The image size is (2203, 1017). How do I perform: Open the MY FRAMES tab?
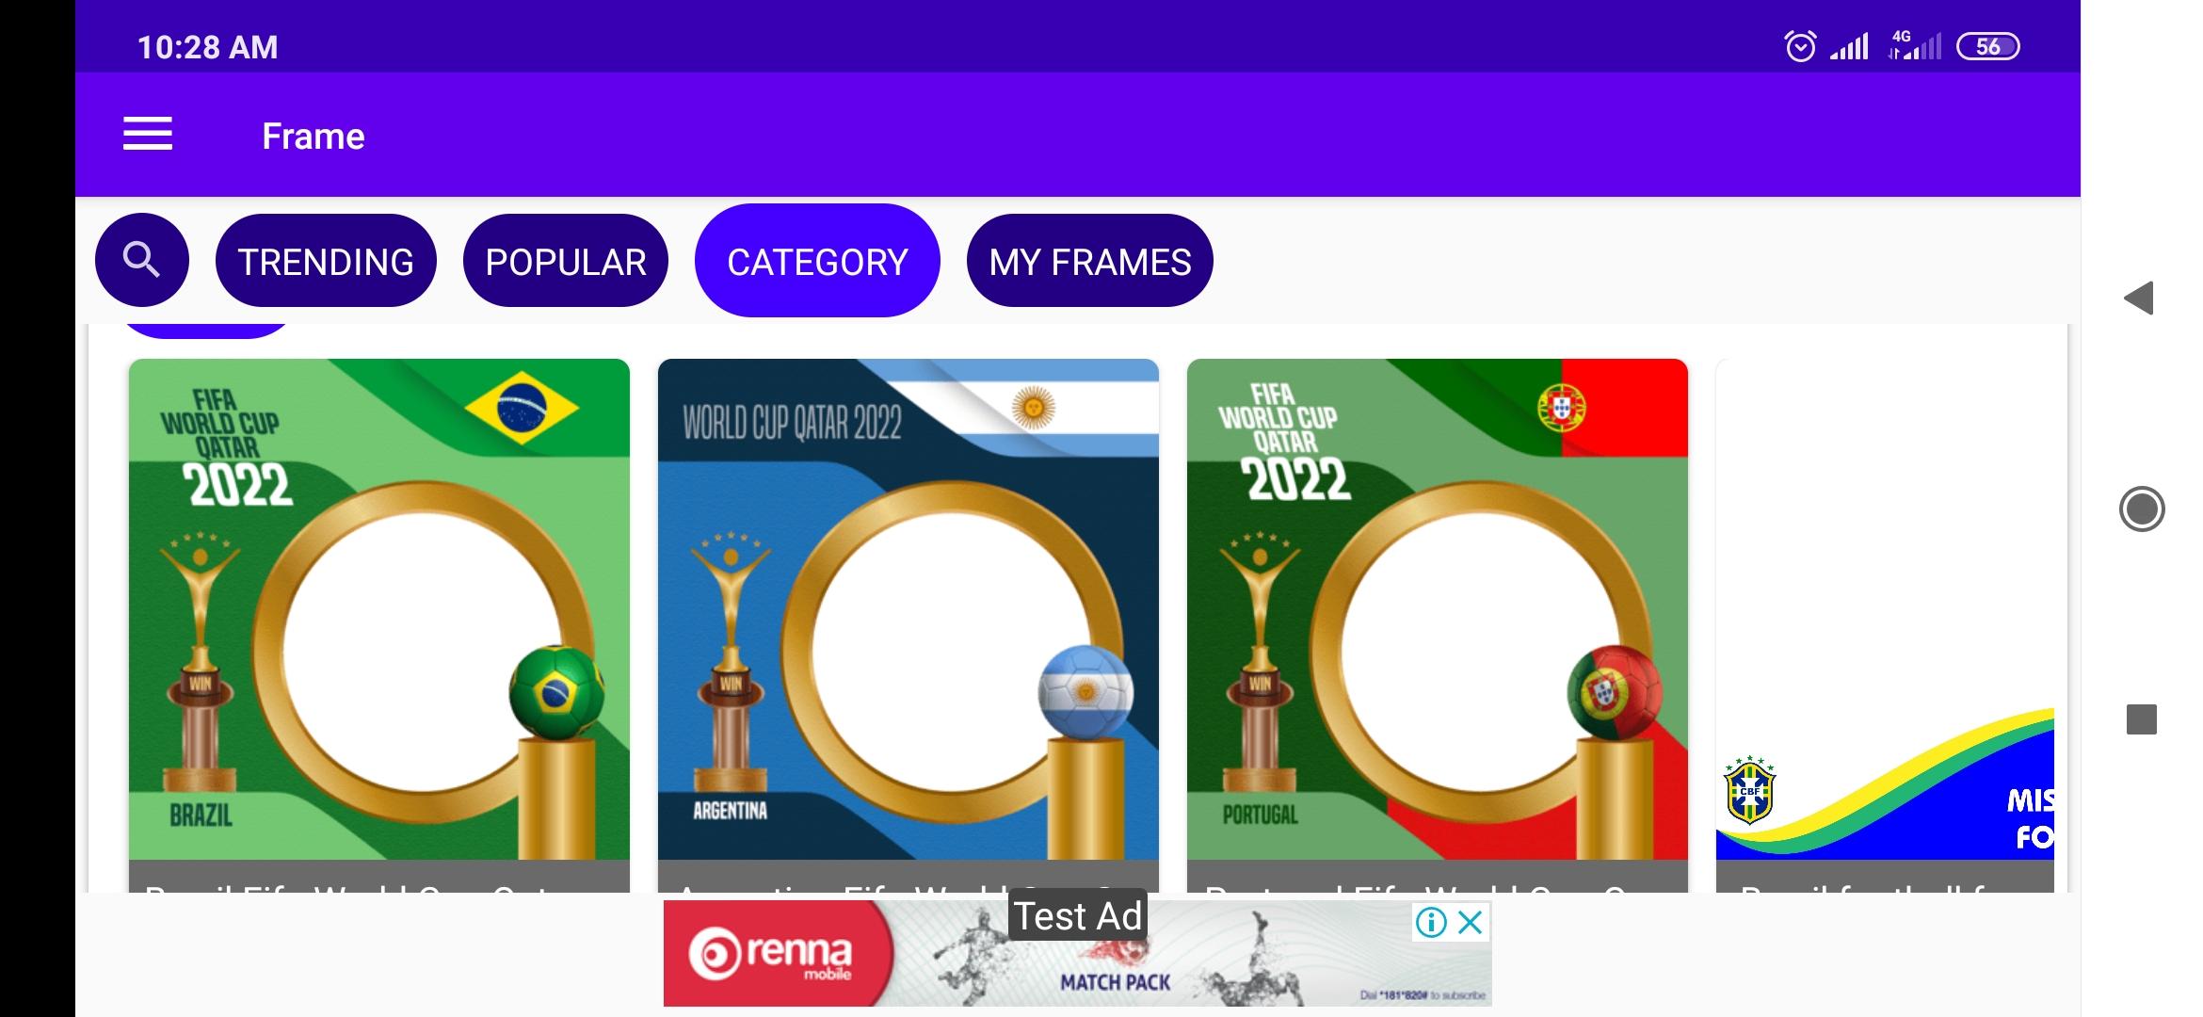(x=1090, y=261)
